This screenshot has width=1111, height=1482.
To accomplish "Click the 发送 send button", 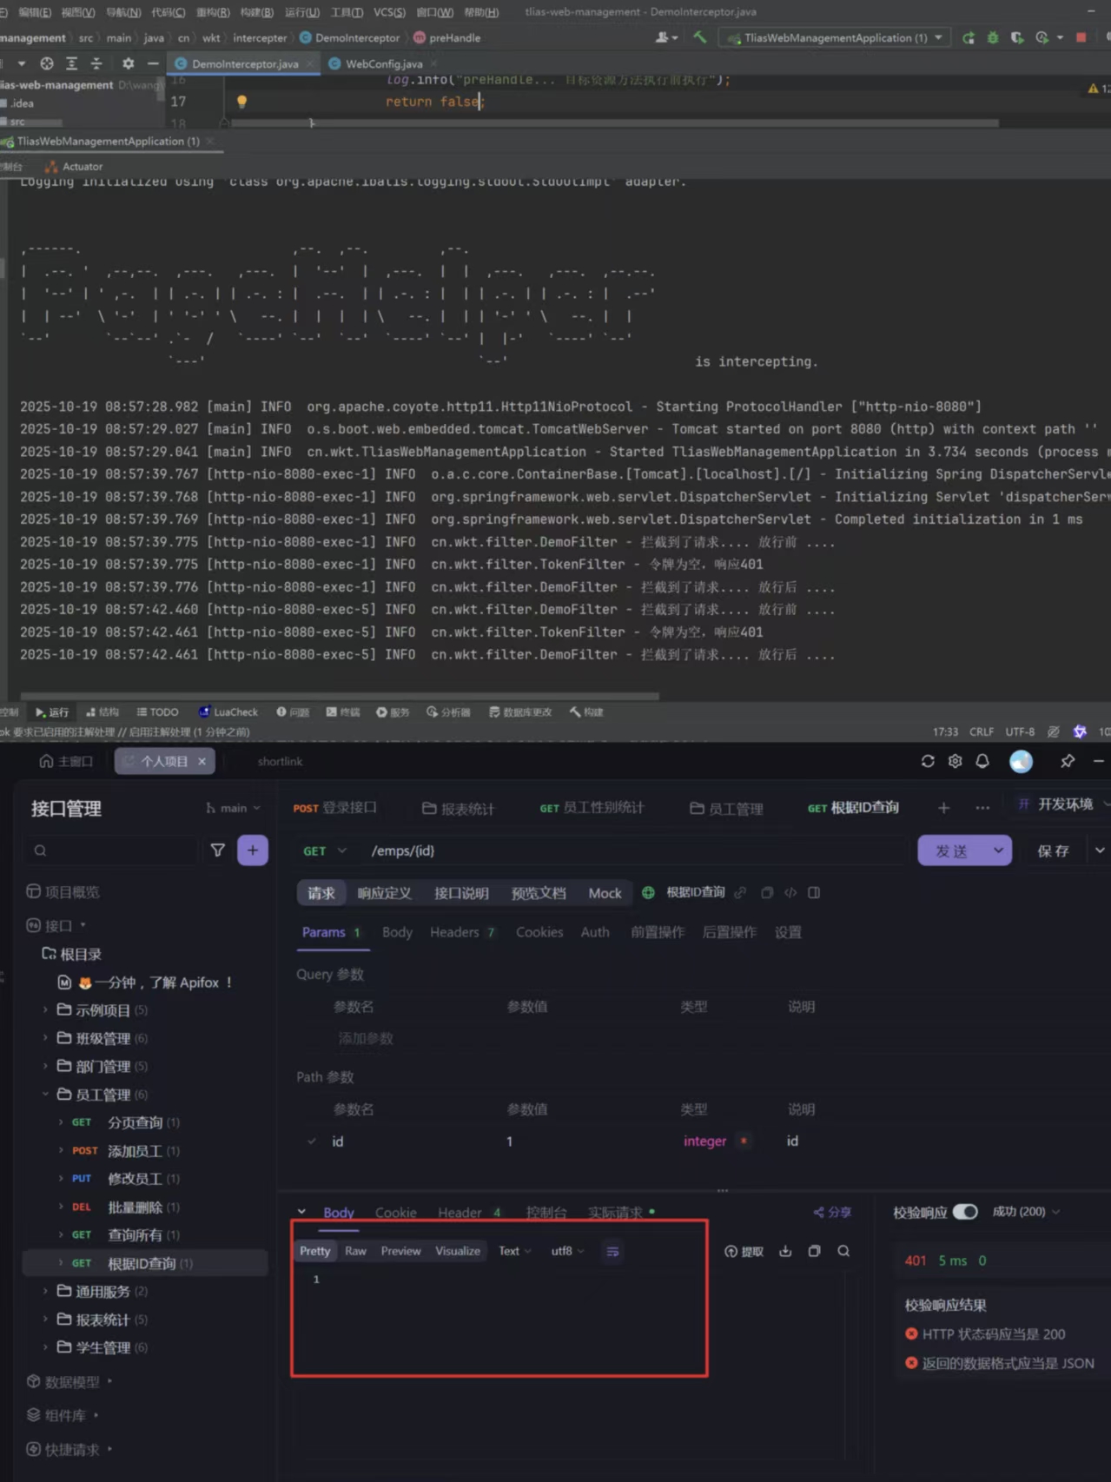I will click(x=952, y=850).
